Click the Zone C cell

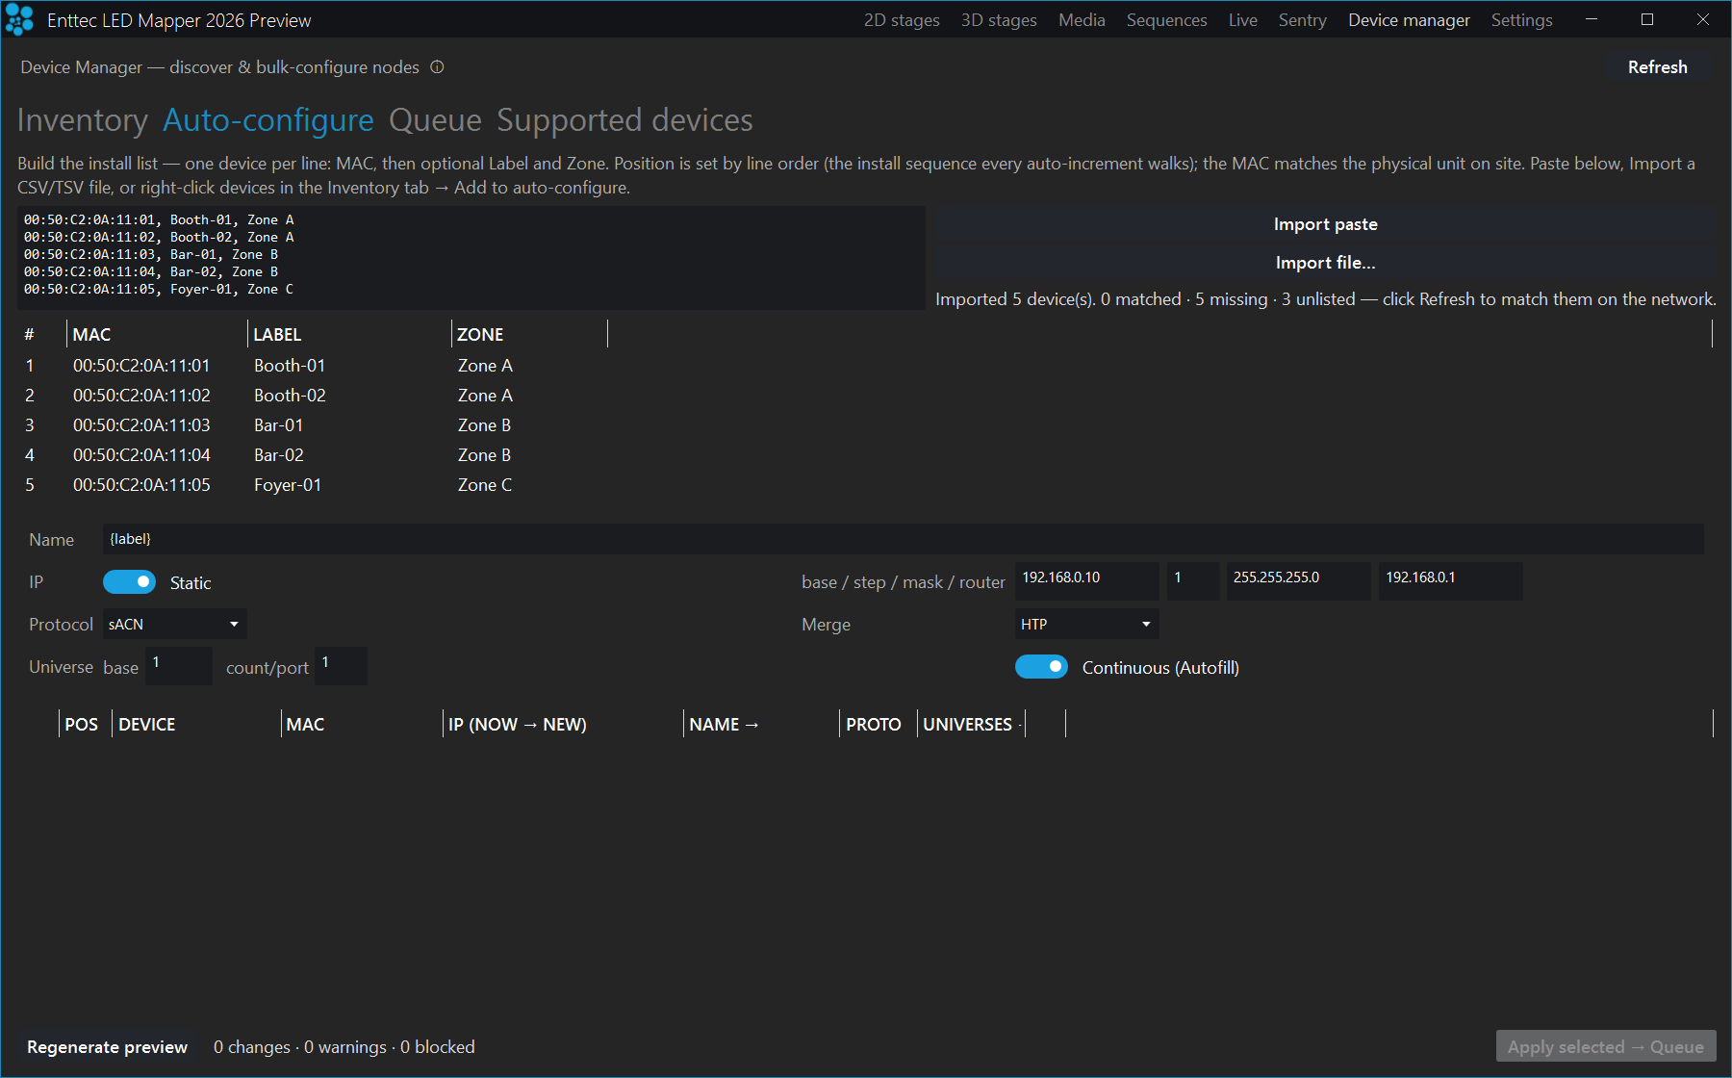(485, 485)
